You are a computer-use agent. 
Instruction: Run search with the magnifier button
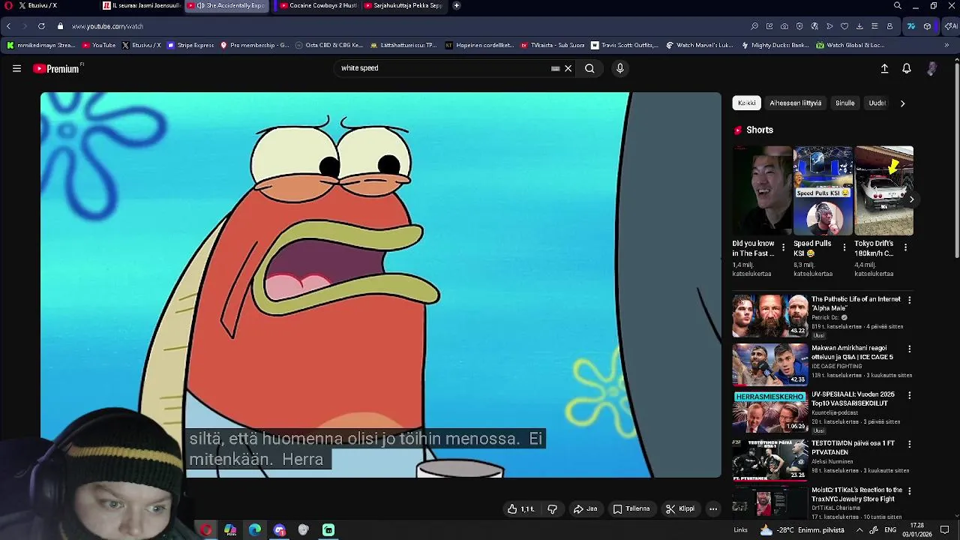(589, 68)
